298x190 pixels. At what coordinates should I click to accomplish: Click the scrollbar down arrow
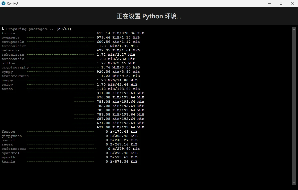pos(294,183)
